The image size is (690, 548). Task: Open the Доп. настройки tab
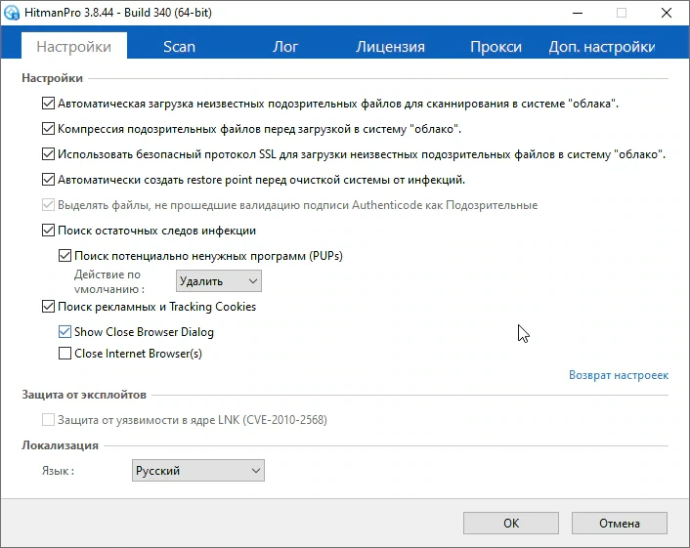click(601, 47)
